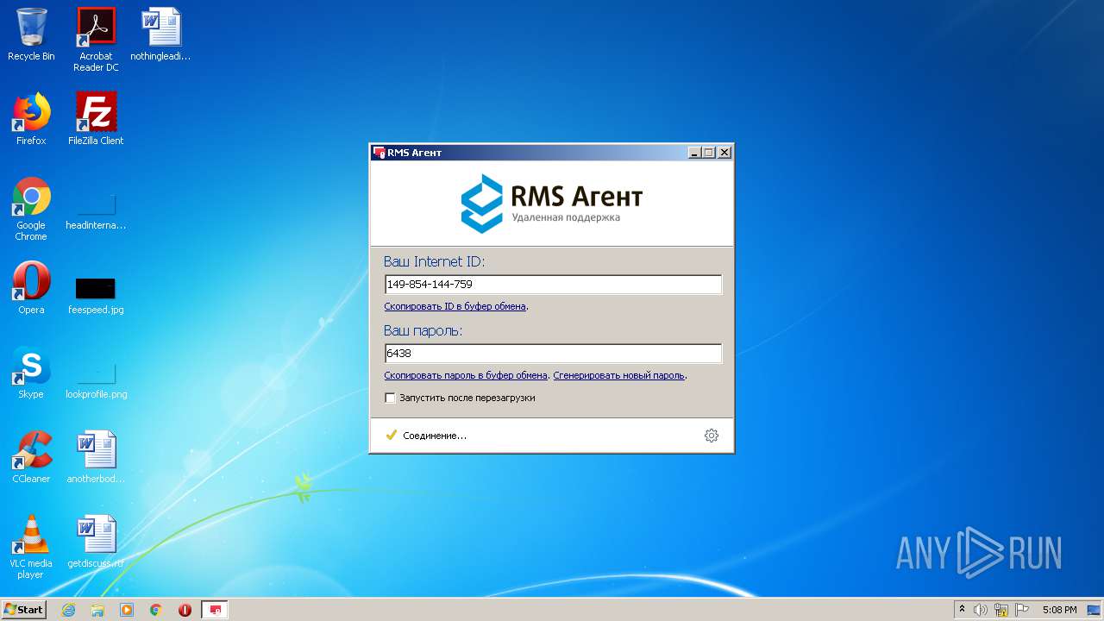Select FileZilla Client desktop shortcut
The width and height of the screenshot is (1104, 621).
96,119
